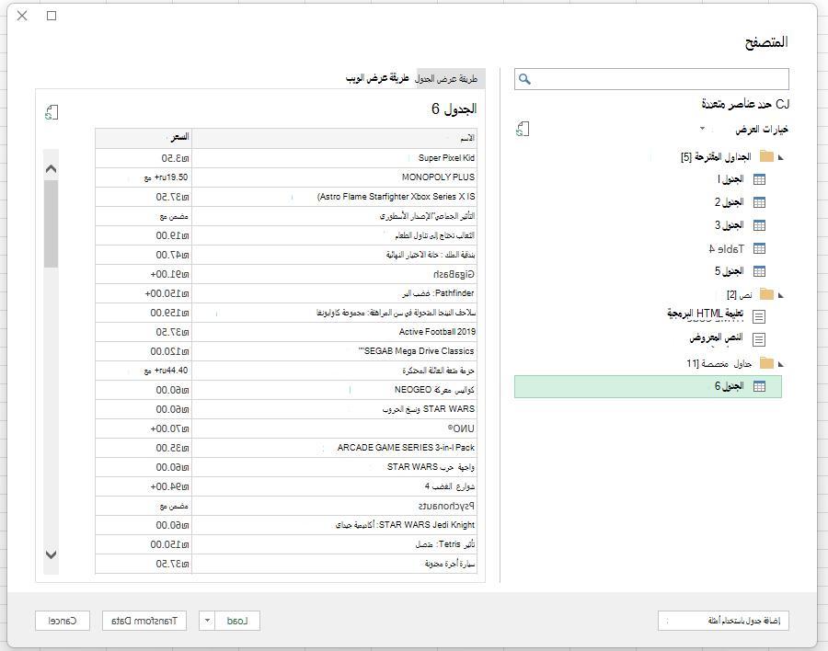
Task: Click ARCADE GAME SERIES 3-in-1 Pack cell
Action: click(x=334, y=448)
